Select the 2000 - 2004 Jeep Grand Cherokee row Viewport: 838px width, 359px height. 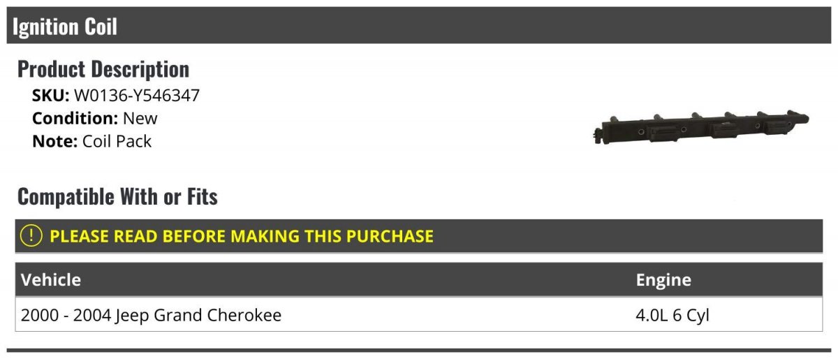(x=152, y=315)
